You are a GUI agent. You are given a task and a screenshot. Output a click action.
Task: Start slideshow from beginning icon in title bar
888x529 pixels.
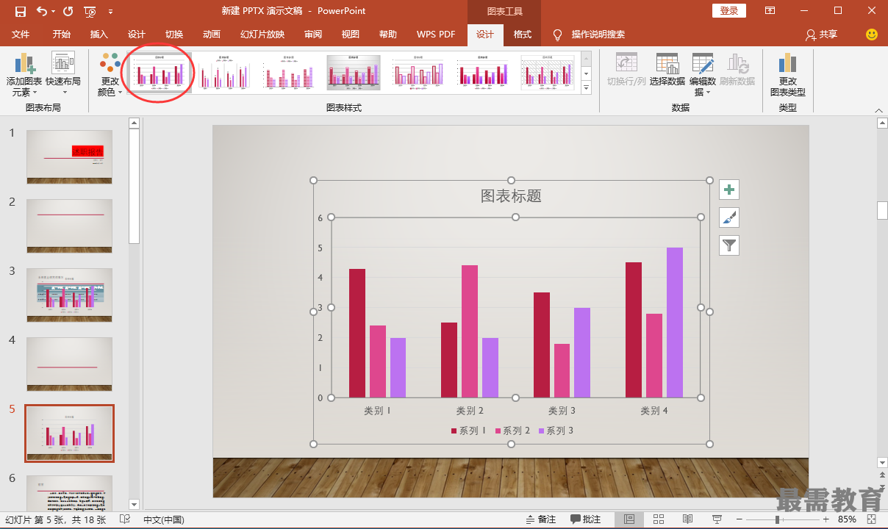click(90, 11)
